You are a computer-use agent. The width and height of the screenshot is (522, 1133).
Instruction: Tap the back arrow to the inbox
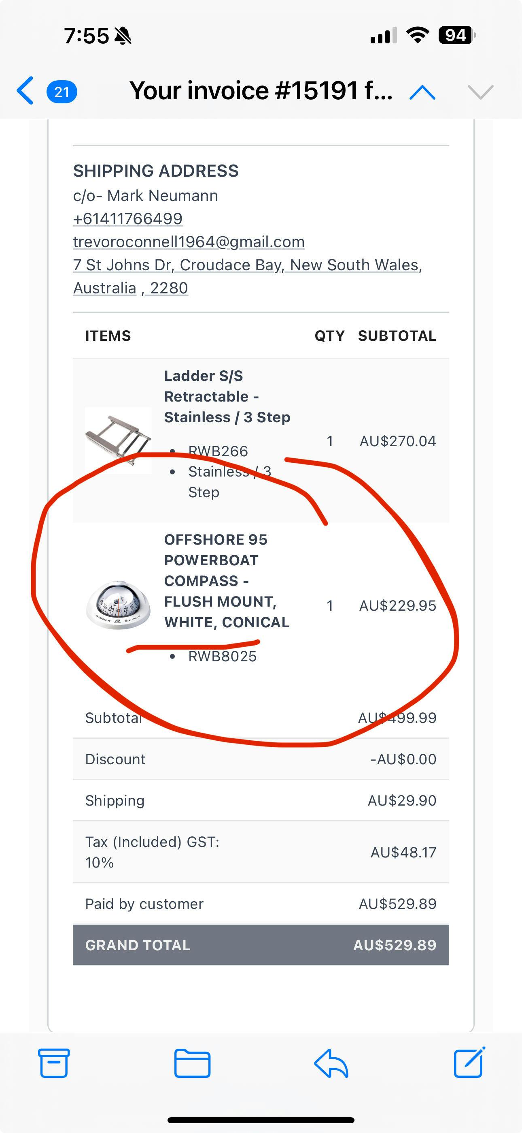point(25,91)
